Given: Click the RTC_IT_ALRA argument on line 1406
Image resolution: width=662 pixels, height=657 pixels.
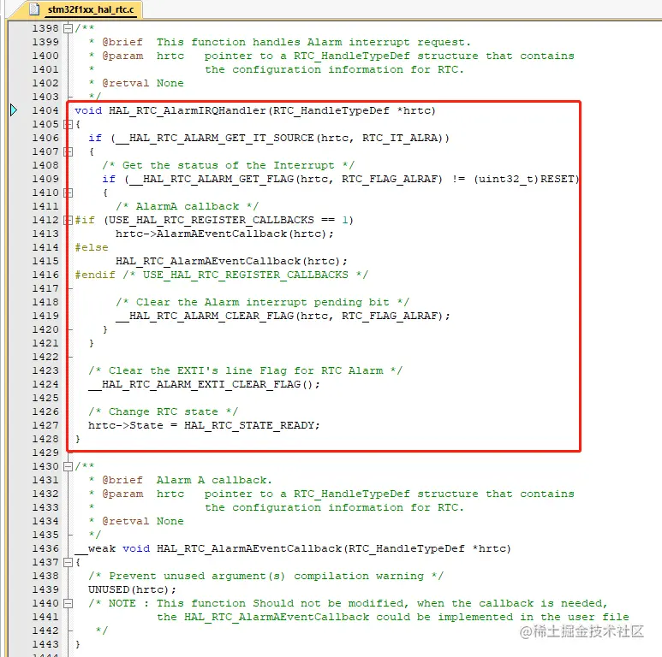Looking at the screenshot, I should pyautogui.click(x=400, y=138).
